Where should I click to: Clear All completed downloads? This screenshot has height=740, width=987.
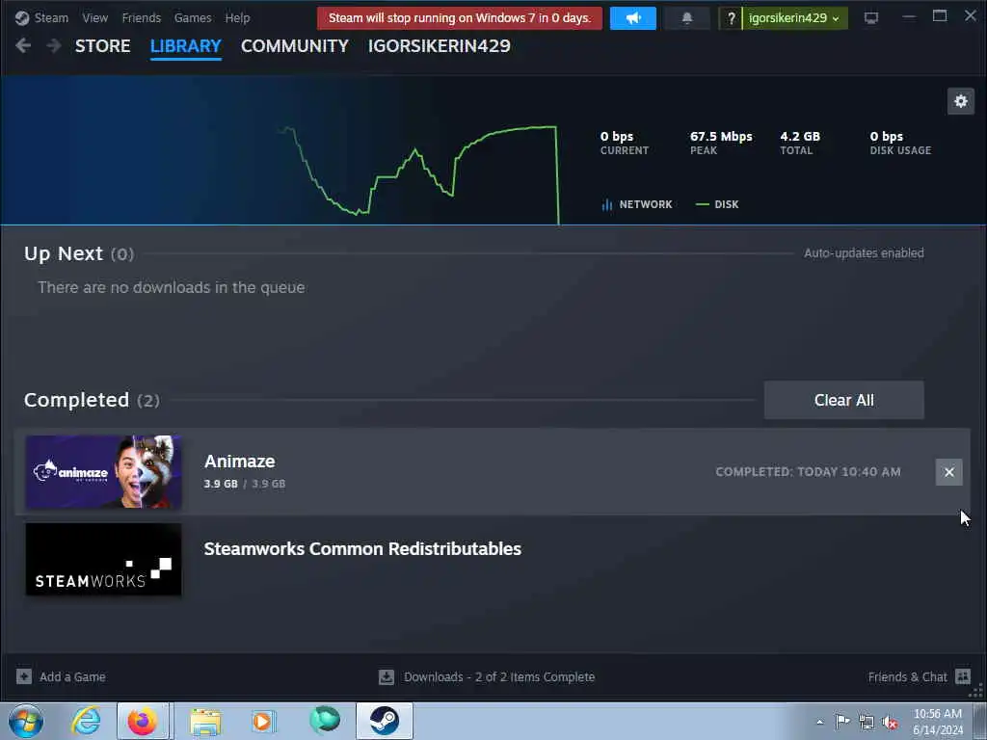pos(843,400)
